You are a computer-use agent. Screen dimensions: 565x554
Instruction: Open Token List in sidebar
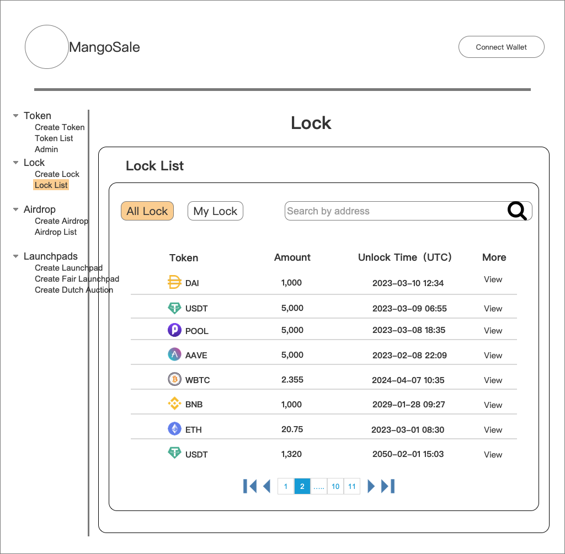(x=54, y=138)
